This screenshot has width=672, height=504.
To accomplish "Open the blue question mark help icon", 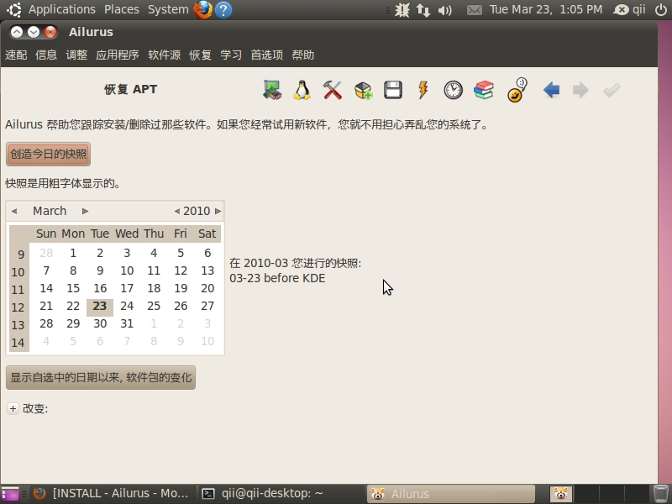I will tap(223, 9).
